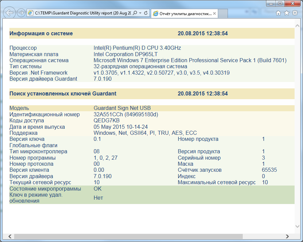Close the 'Отчёт утилиты диагностик...' tab

tap(215, 13)
